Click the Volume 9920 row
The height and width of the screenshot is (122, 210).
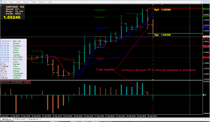tap(11, 69)
